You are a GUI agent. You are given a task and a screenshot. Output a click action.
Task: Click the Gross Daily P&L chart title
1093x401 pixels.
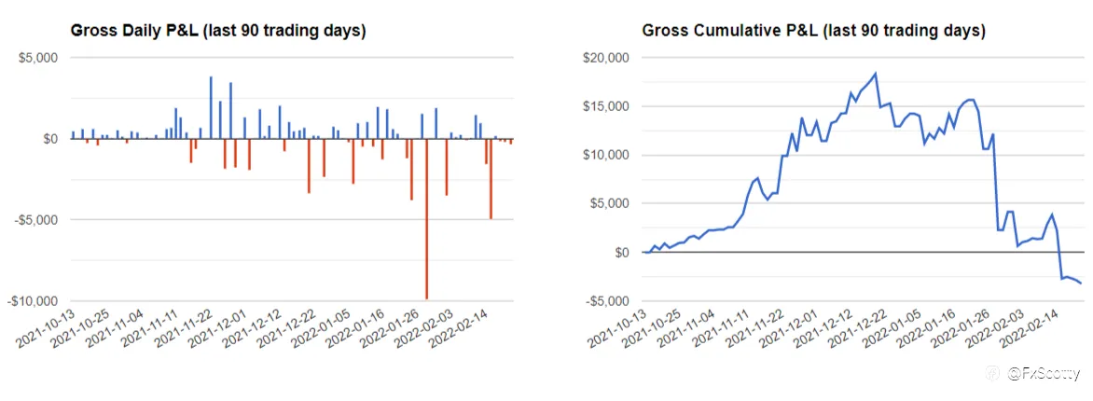218,32
